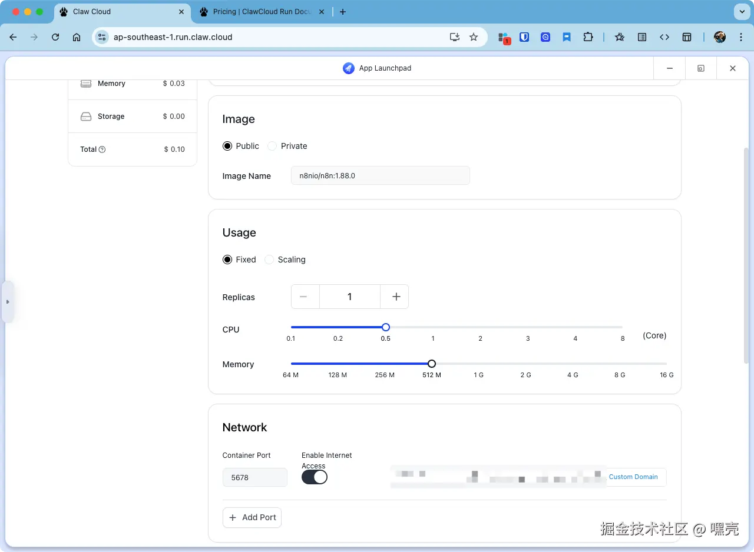
Task: Open the profile avatar menu
Action: tap(720, 37)
